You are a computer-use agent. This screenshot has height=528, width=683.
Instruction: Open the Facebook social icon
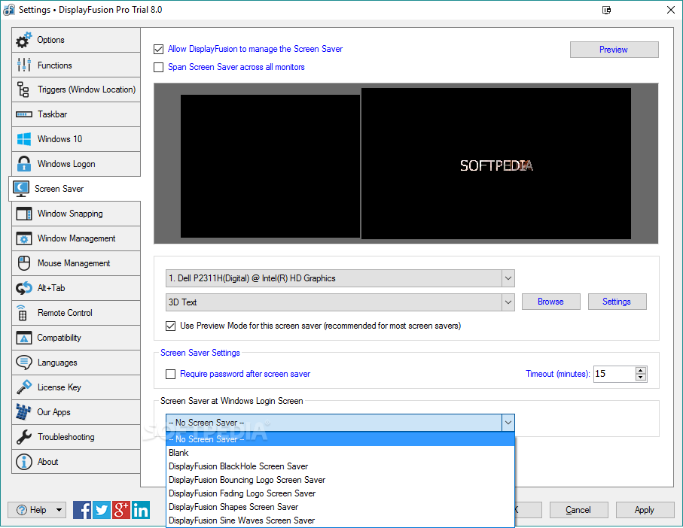pyautogui.click(x=82, y=510)
